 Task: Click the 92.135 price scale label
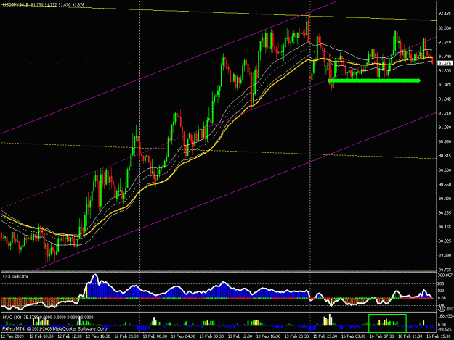click(445, 14)
